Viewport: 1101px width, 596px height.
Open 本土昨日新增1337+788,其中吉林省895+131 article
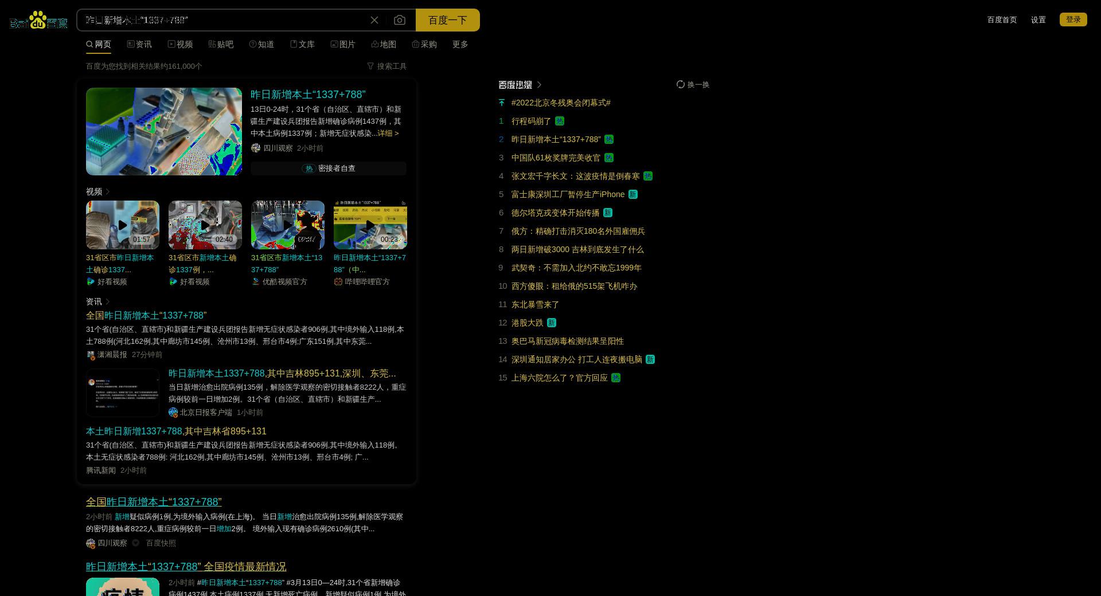[x=176, y=431]
